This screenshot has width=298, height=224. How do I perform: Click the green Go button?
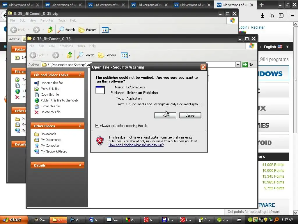coord(248,64)
